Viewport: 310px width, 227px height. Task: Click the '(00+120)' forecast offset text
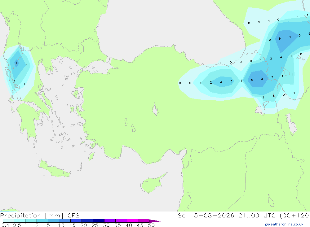click(295, 216)
